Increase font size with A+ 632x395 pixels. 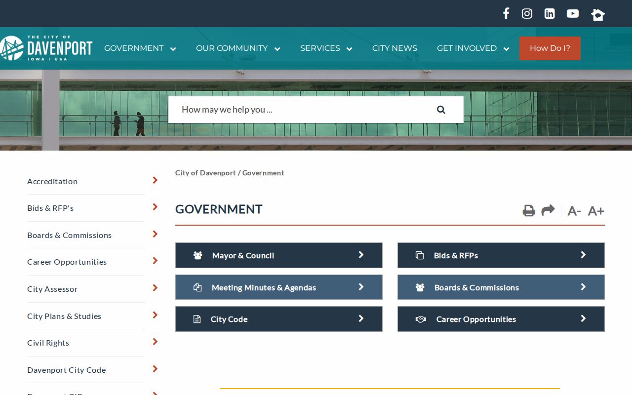(596, 211)
